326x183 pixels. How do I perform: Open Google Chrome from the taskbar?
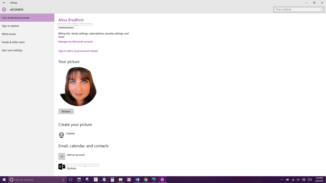(146, 180)
